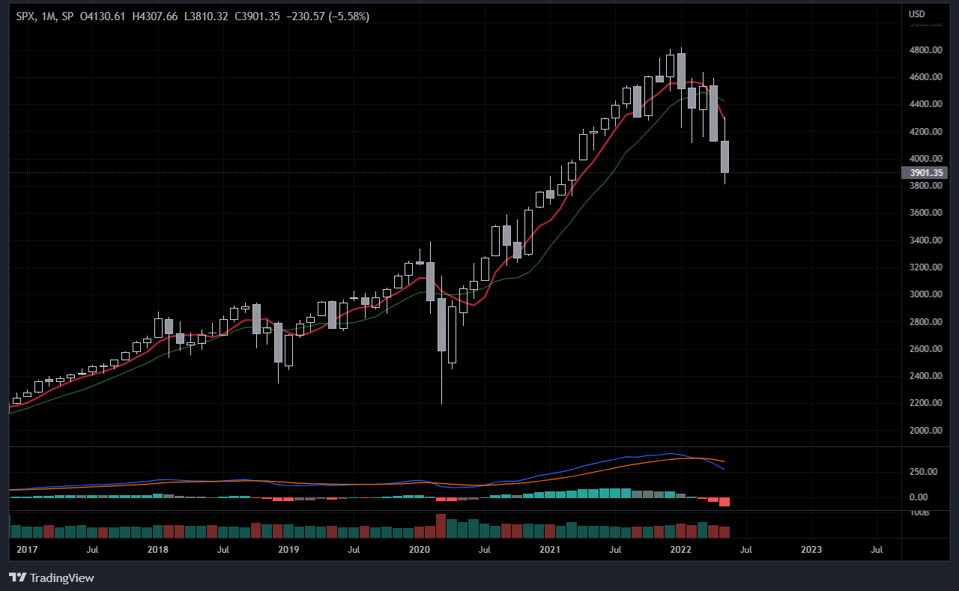Click the 2400.00 price axis label
The width and height of the screenshot is (959, 591).
coord(926,376)
